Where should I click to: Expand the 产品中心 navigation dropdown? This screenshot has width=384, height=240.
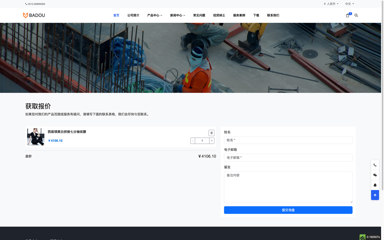[154, 15]
